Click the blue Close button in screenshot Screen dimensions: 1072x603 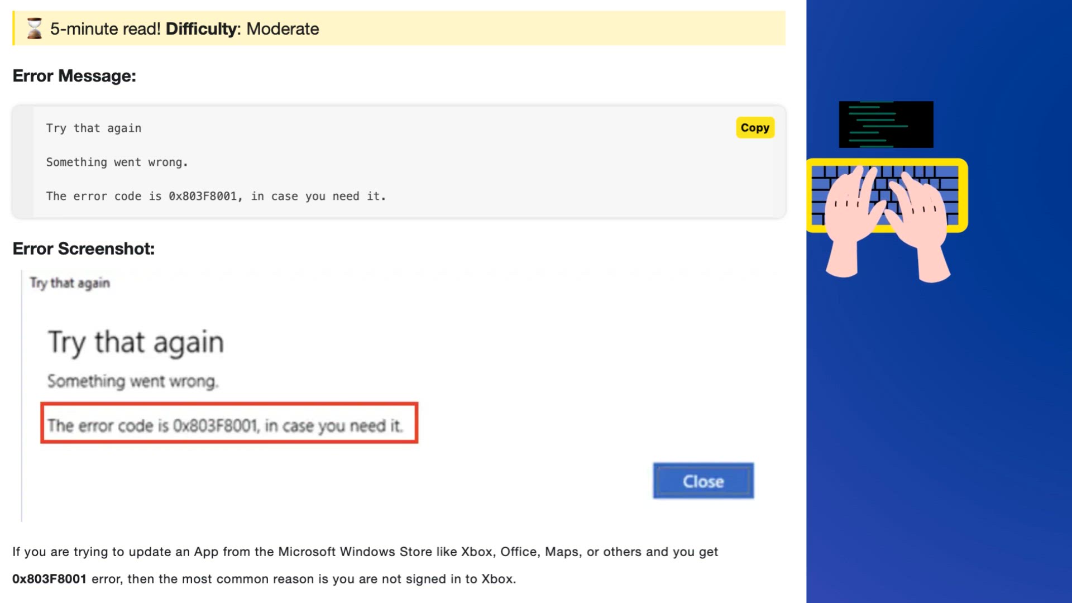point(702,481)
